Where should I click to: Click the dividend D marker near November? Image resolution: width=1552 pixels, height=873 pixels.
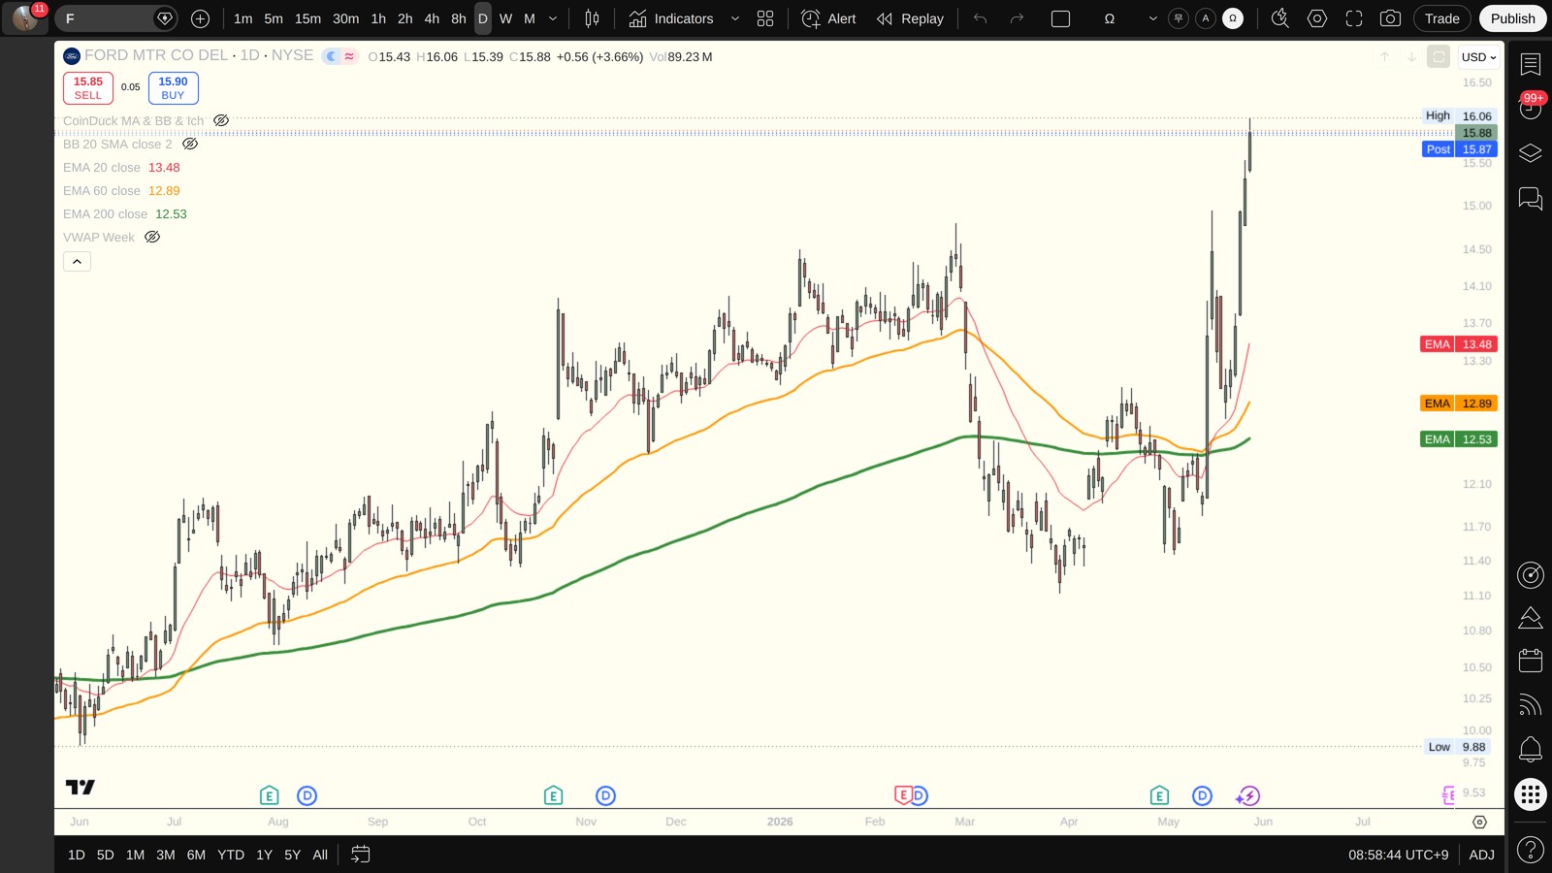[x=605, y=796]
